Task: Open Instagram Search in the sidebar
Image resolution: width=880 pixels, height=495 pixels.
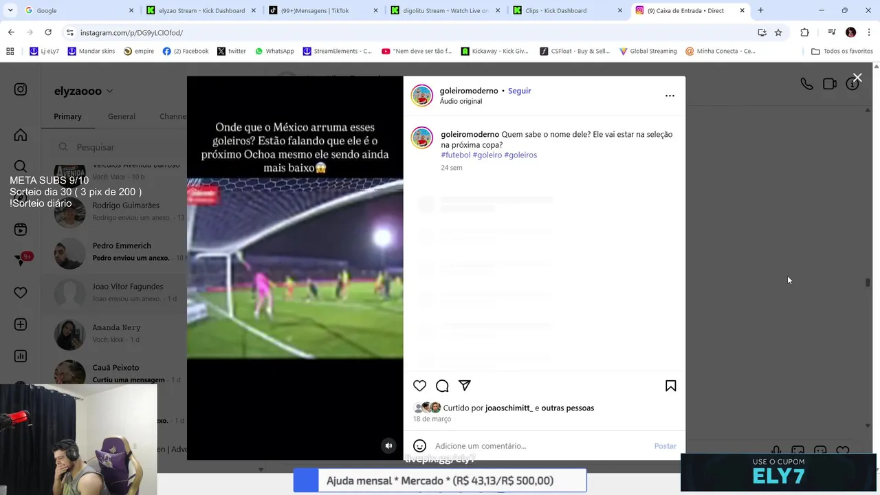Action: tap(21, 166)
